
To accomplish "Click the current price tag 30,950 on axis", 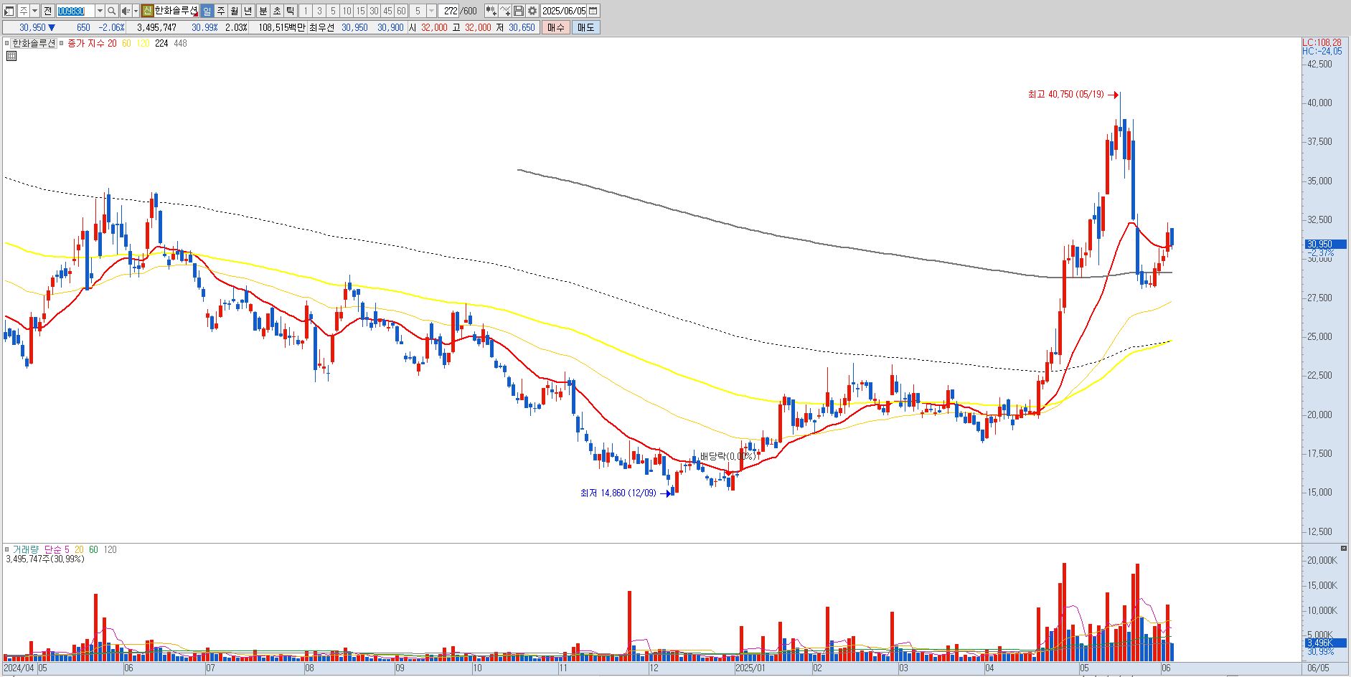I will pos(1325,244).
